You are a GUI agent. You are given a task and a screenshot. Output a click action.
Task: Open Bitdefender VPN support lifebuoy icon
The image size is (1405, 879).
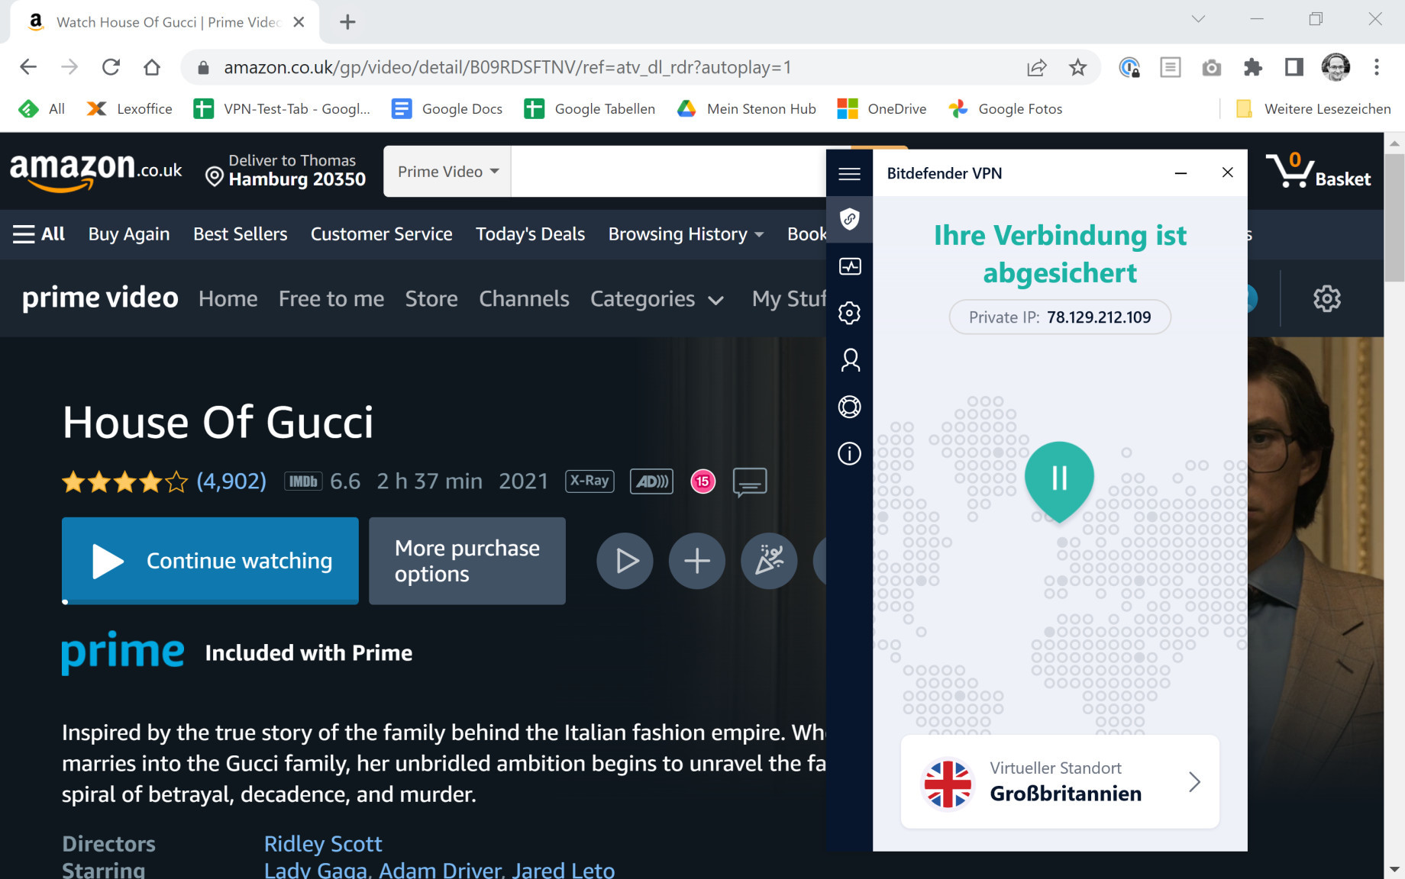[x=849, y=407]
